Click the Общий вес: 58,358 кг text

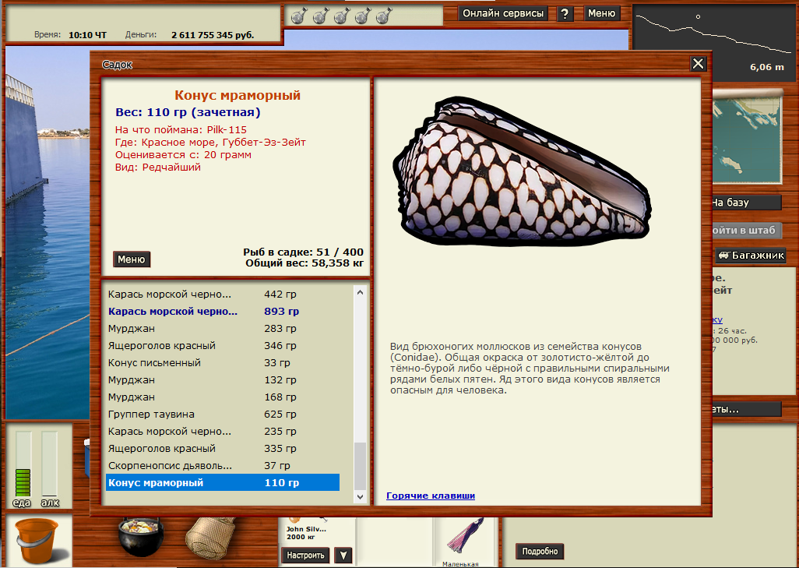[x=304, y=263]
